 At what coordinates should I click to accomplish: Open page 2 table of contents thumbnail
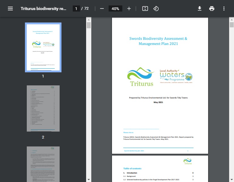(43, 108)
